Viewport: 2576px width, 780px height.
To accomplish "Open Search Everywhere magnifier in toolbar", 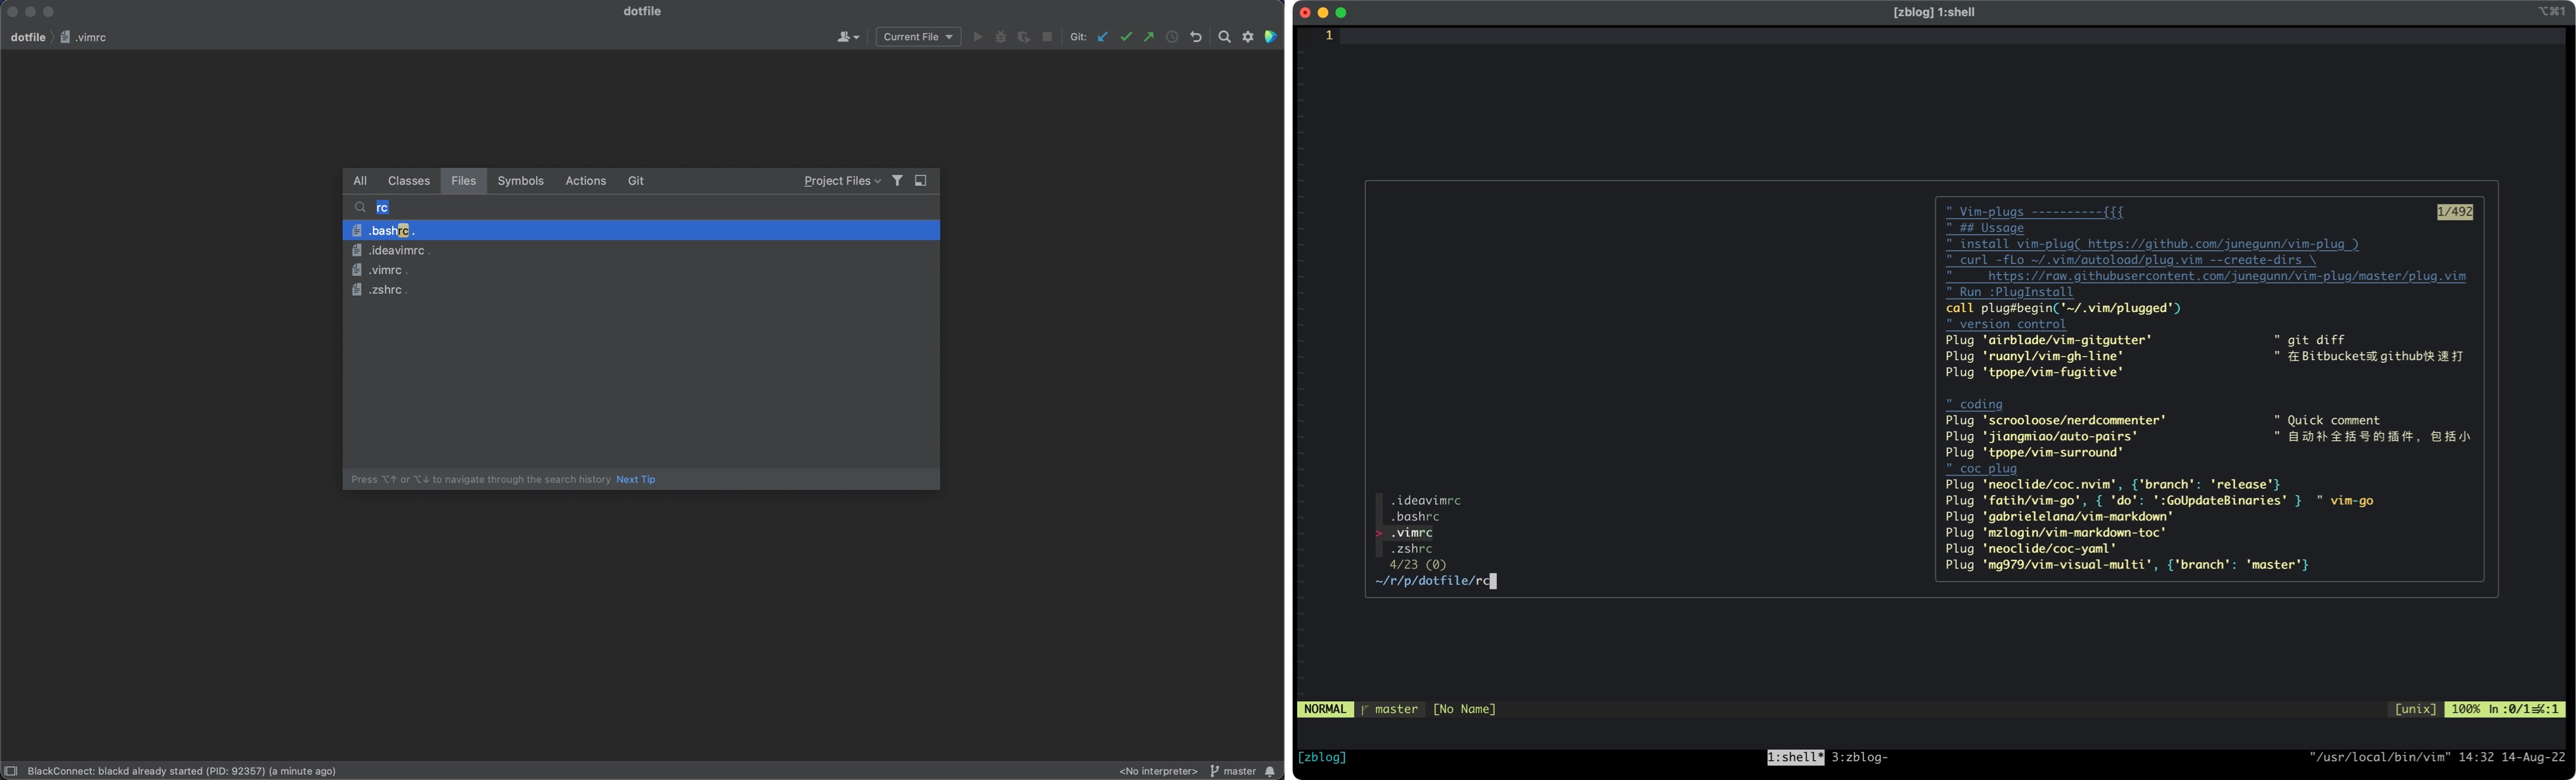I will pyautogui.click(x=1224, y=37).
